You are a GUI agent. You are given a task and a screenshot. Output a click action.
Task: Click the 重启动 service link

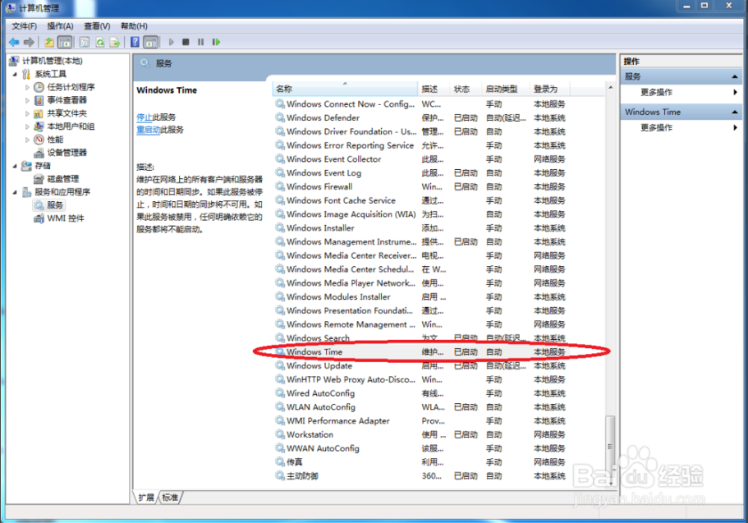[149, 130]
